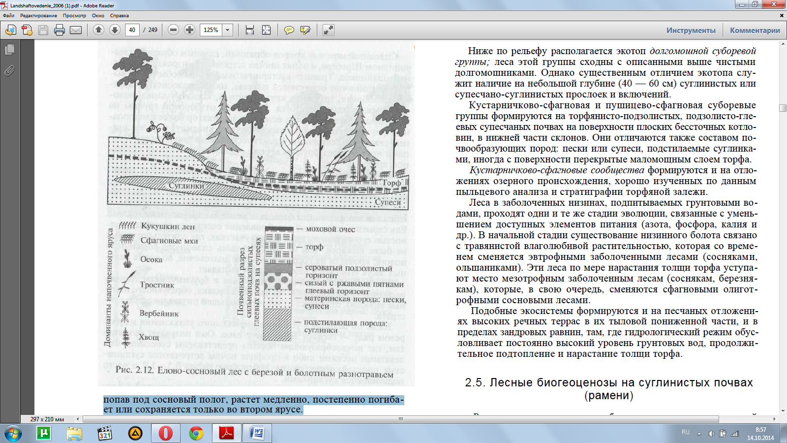Screen dimensions: 787x443
Task: Click the vertical scrollbar down arrow
Action: [783, 411]
